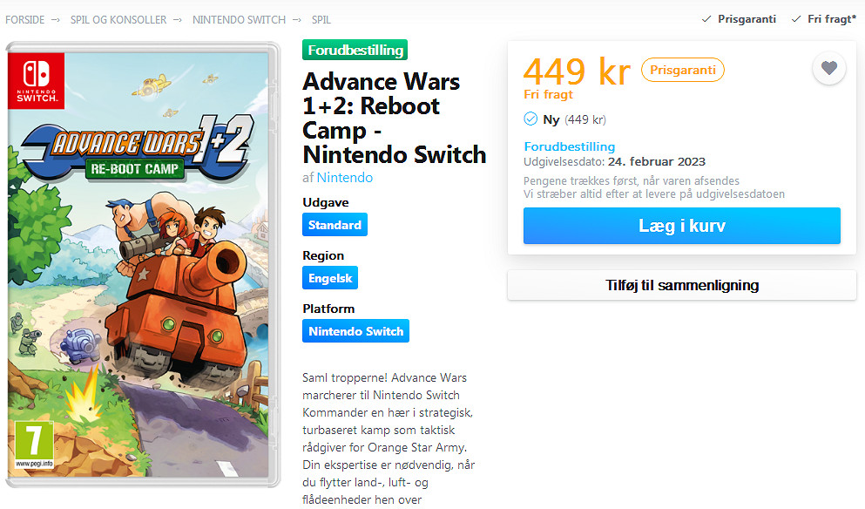Select the Standard edition option
This screenshot has height=509, width=865.
(335, 225)
